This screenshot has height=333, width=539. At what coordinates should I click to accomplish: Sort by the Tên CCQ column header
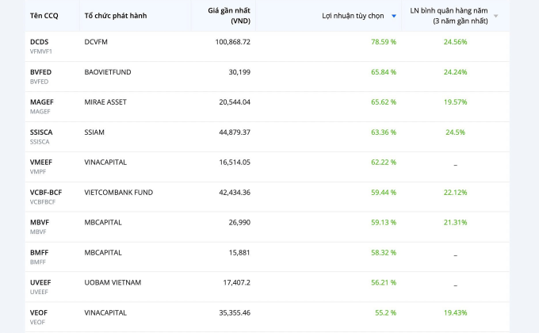pos(44,16)
